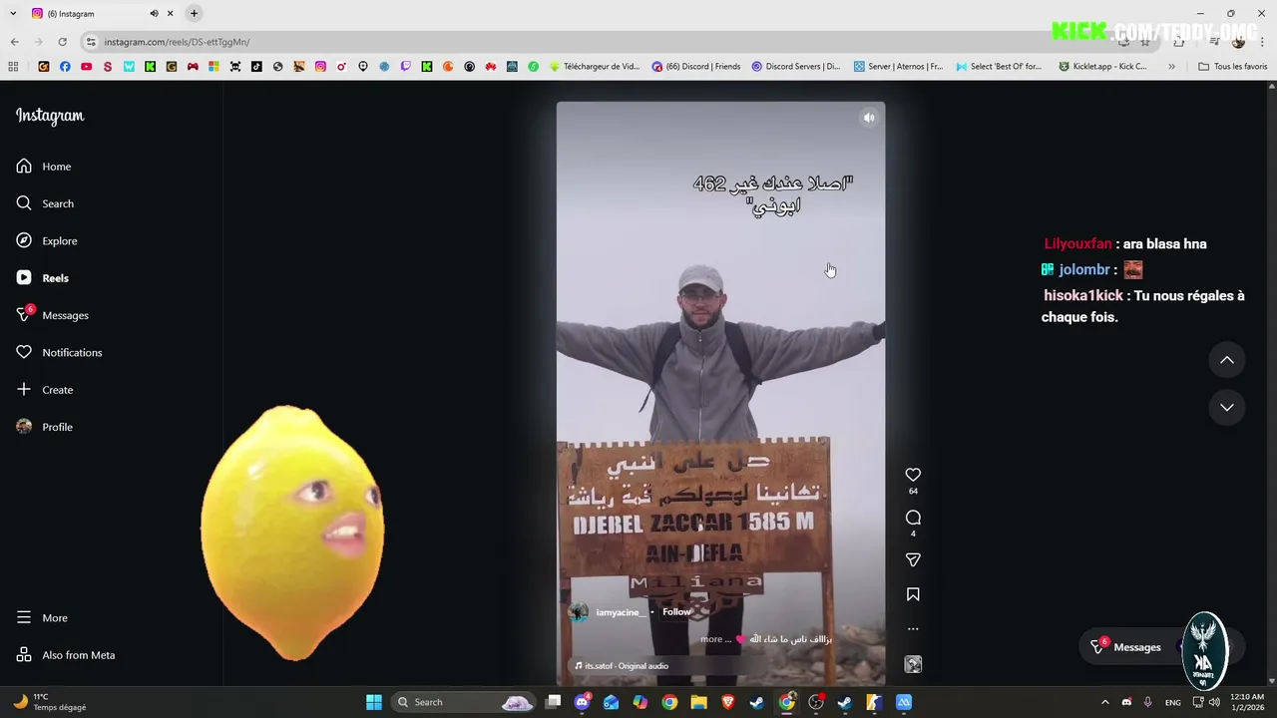Reload the Instagram page
Screen dimensions: 1277x718
[x=62, y=42]
